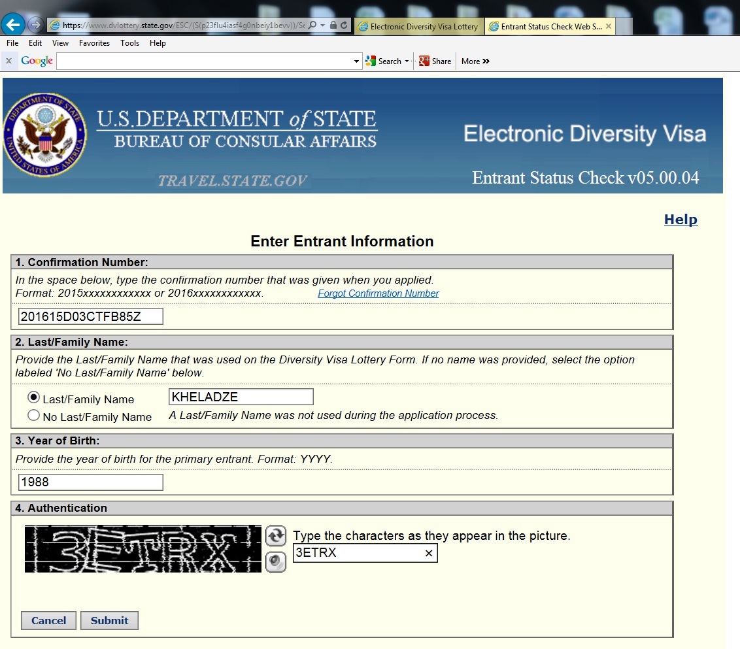Screen dimensions: 740x649
Task: Open the Forgot Confirmation Number link
Action: [378, 293]
